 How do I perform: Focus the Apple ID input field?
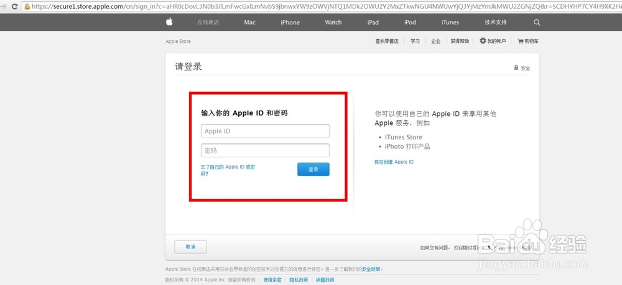tap(265, 131)
